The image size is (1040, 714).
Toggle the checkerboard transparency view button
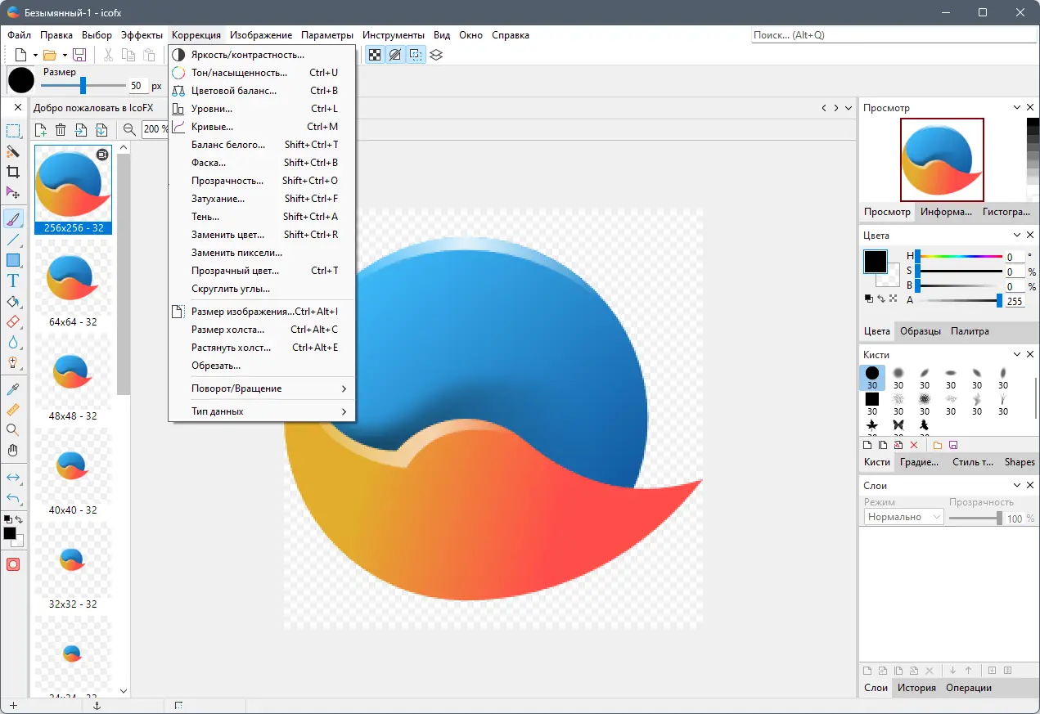[375, 55]
